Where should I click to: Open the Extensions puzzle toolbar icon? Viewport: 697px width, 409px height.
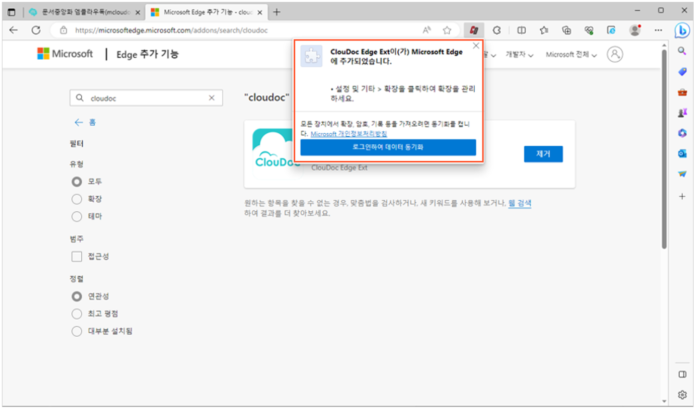497,30
